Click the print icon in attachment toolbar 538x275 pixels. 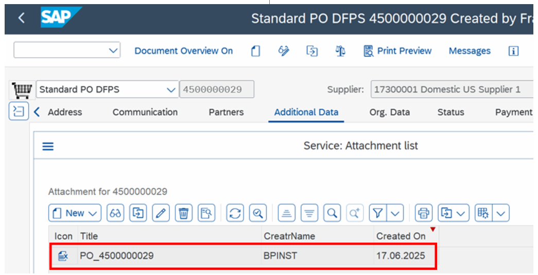point(424,213)
